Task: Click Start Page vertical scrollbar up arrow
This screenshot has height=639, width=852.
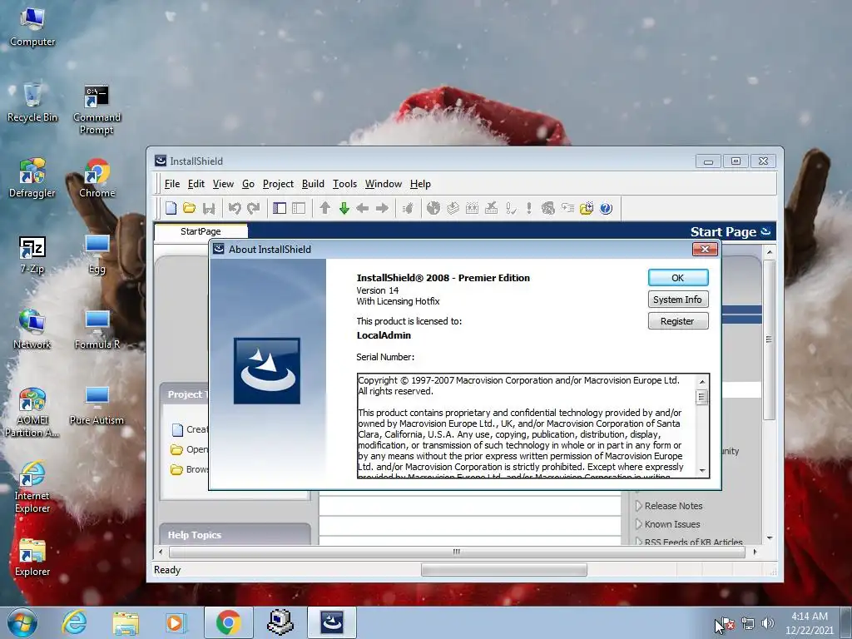Action: (x=769, y=252)
